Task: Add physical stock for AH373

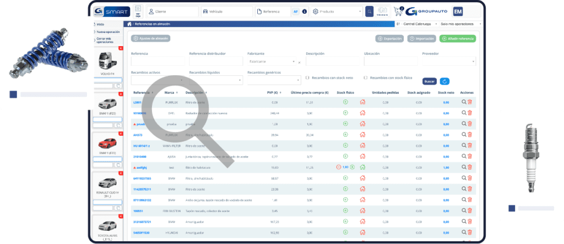Action: (x=345, y=135)
